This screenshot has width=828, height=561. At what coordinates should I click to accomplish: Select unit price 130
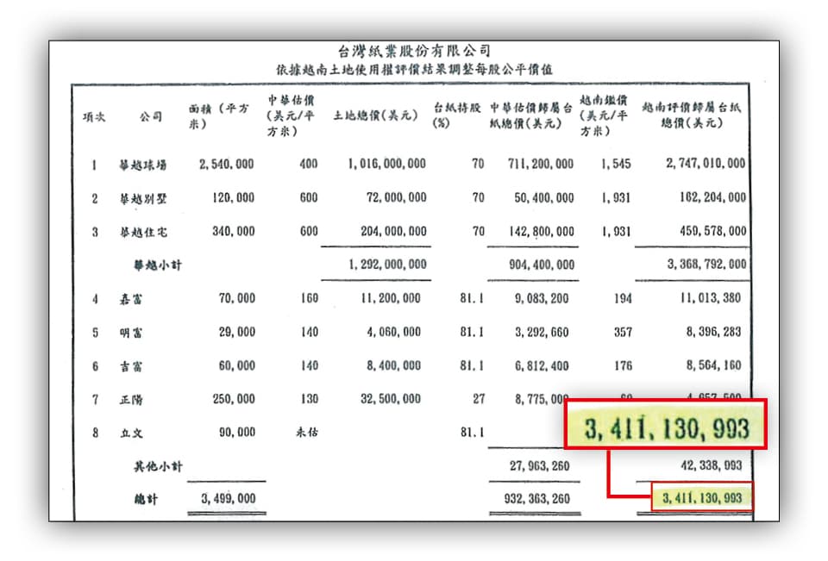(310, 399)
